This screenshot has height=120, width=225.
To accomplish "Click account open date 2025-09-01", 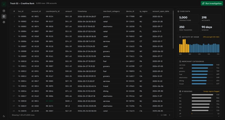I will pyautogui.click(x=157, y=71).
